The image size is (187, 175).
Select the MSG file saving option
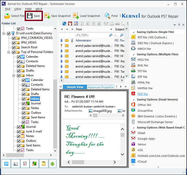(x=143, y=60)
